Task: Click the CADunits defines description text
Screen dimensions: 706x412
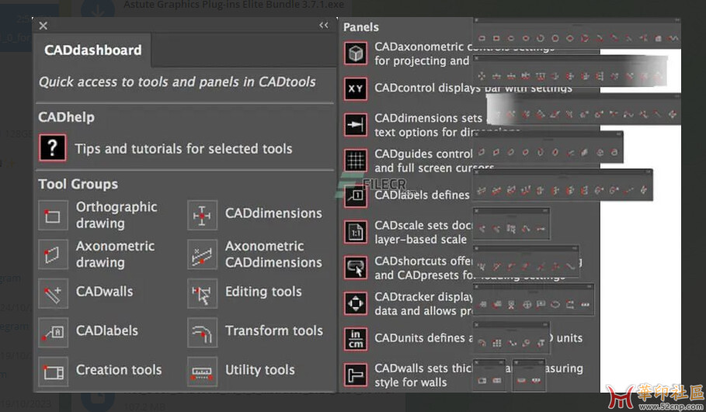Action: [x=424, y=338]
